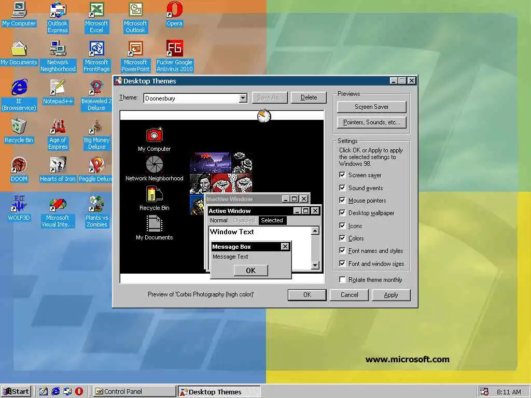531x398 pixels.
Task: Open the Theme dropdown list
Action: (x=243, y=98)
